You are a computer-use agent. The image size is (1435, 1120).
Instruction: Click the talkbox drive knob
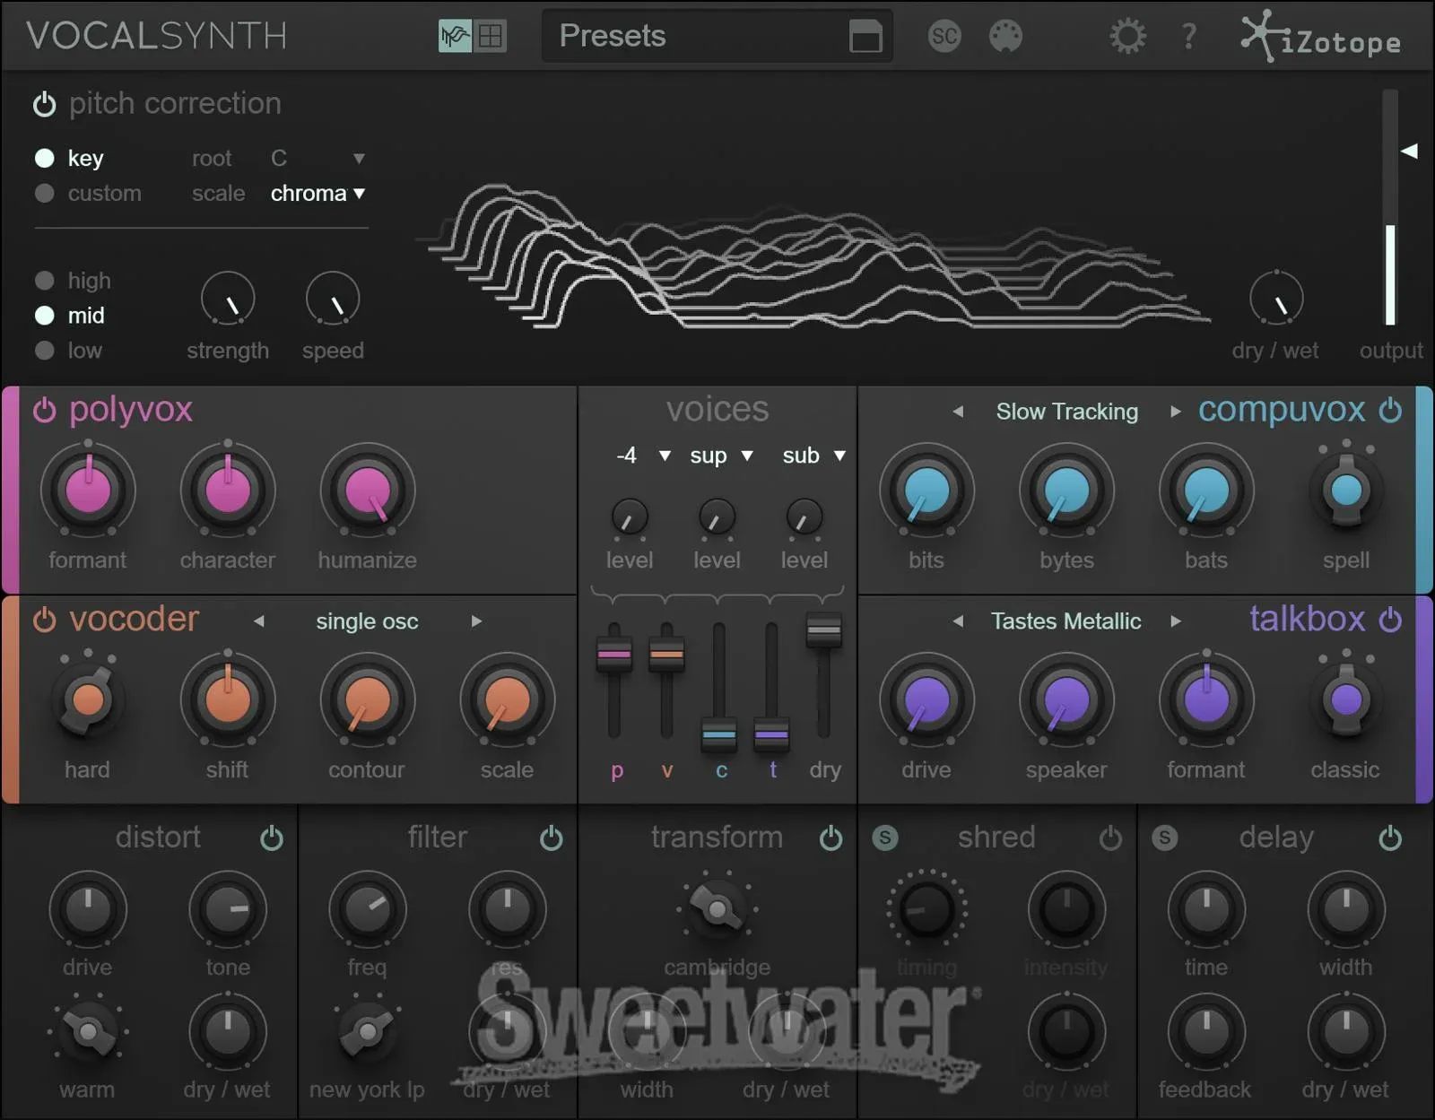tap(926, 699)
